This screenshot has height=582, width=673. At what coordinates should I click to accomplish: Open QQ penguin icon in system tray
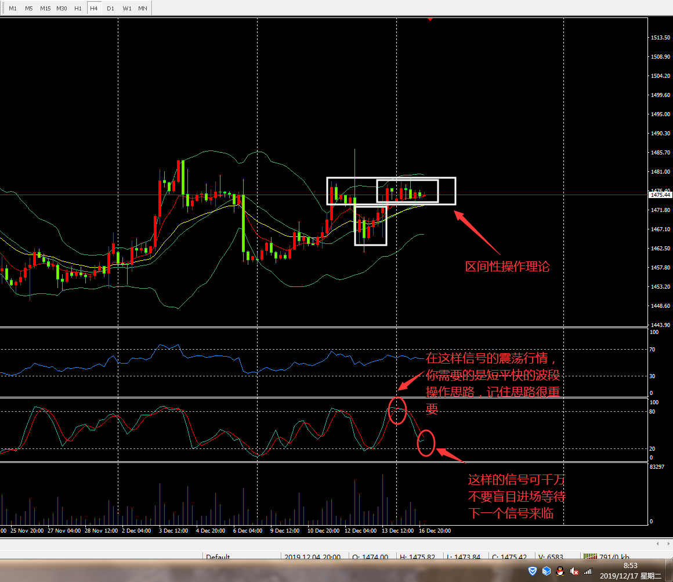click(560, 572)
